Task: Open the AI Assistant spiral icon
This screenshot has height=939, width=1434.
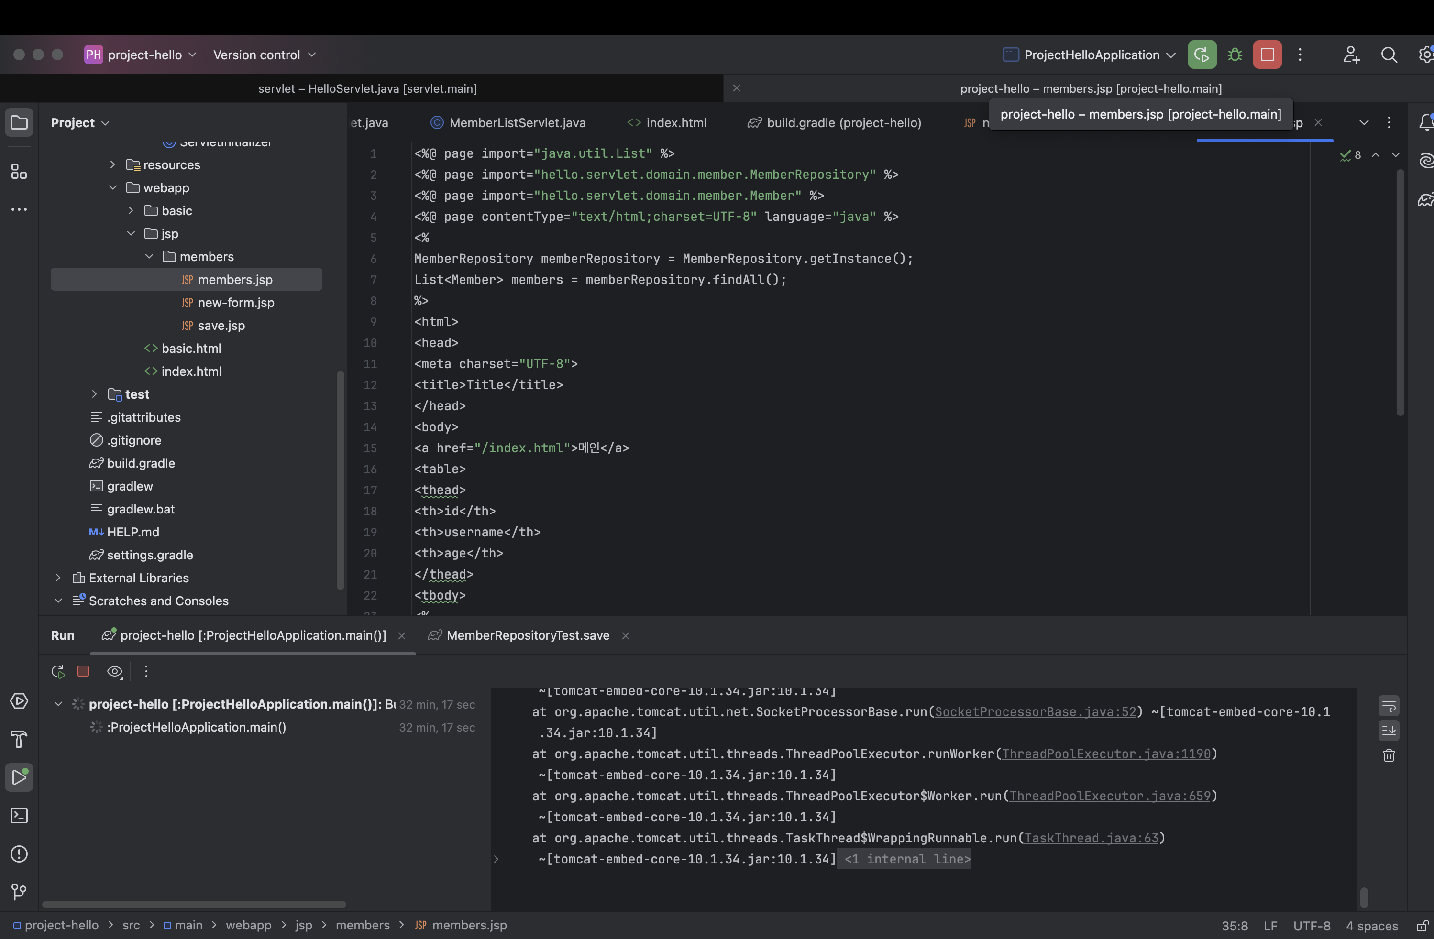Action: [x=1425, y=162]
